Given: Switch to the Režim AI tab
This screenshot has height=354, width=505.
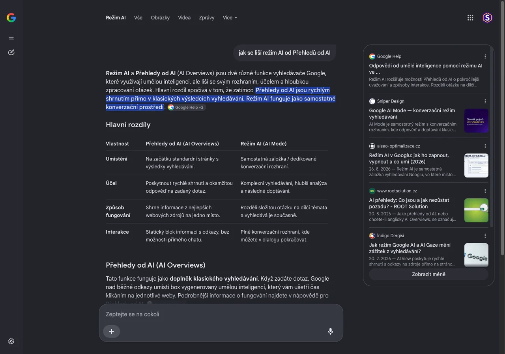Looking at the screenshot, I should pos(116,18).
